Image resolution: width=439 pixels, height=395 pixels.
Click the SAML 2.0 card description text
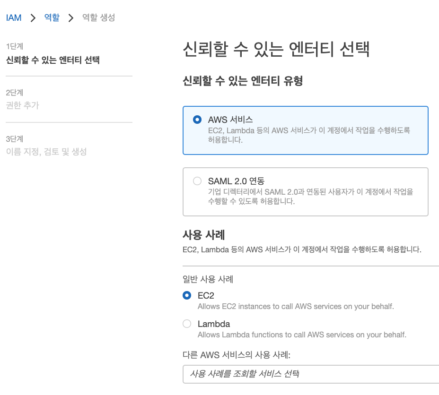pos(310,197)
